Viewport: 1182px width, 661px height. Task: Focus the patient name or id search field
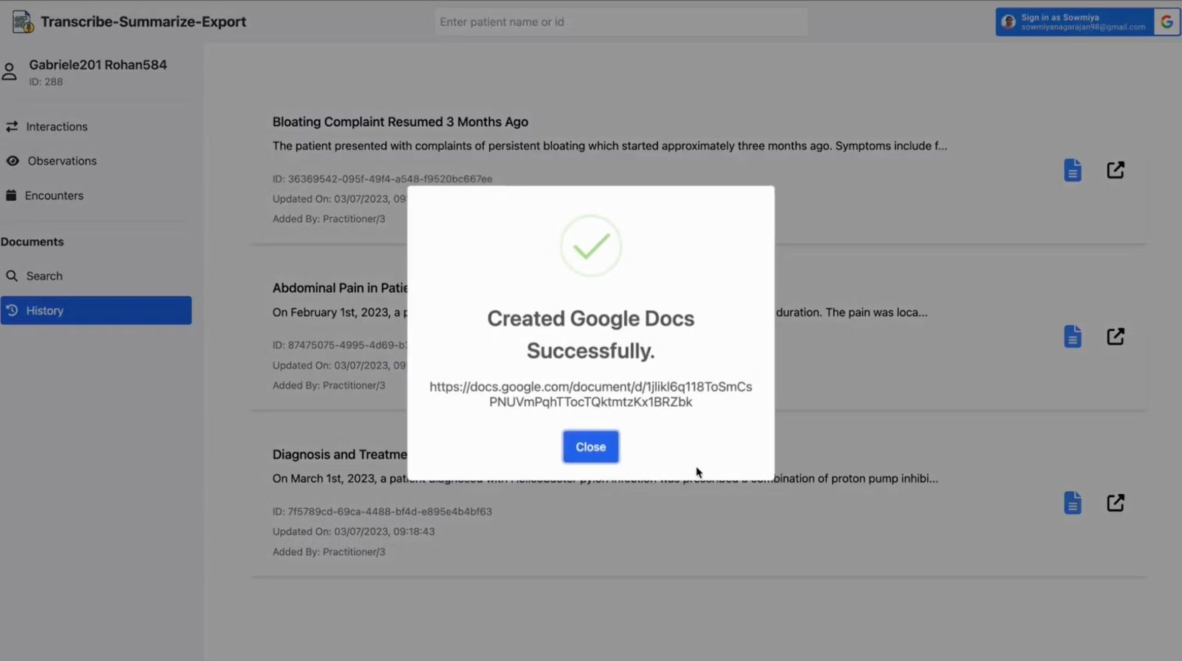click(x=621, y=22)
